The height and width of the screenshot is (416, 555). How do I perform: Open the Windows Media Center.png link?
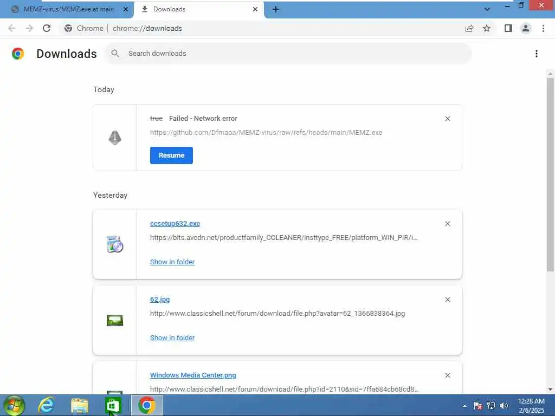click(x=193, y=375)
